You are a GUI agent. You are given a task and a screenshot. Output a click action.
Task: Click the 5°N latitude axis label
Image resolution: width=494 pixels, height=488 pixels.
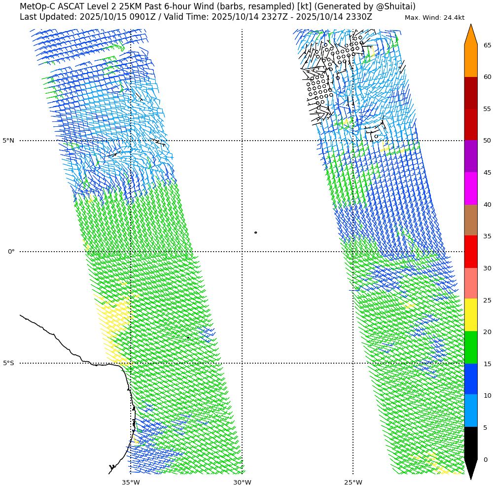(8, 141)
